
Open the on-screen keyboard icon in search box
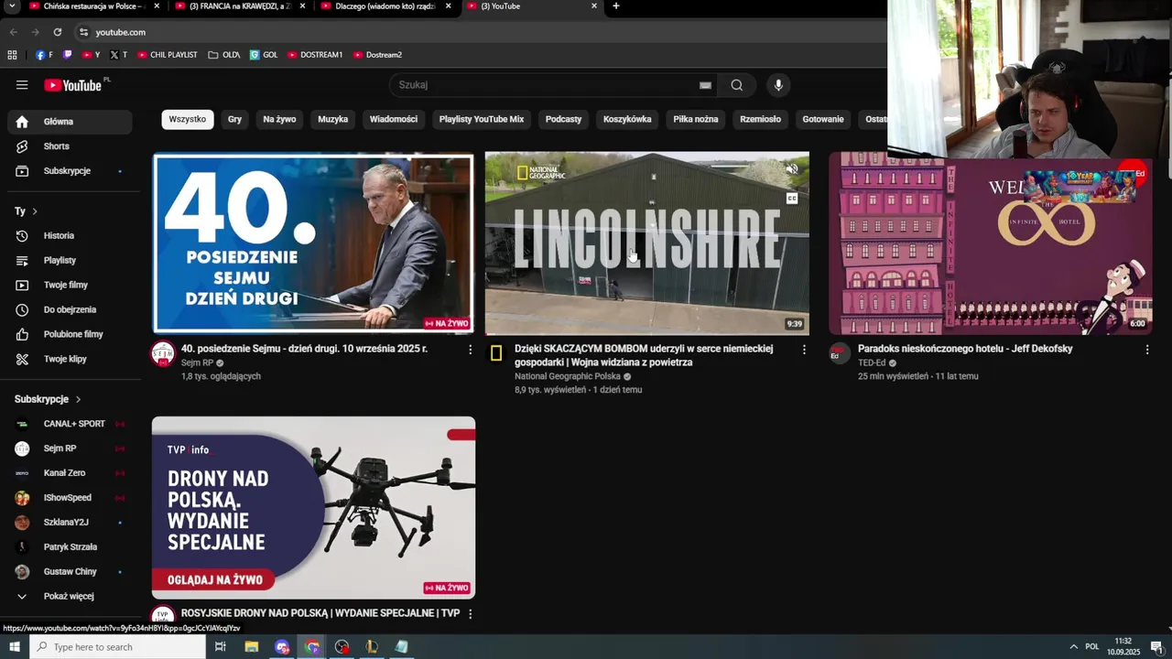coord(705,85)
